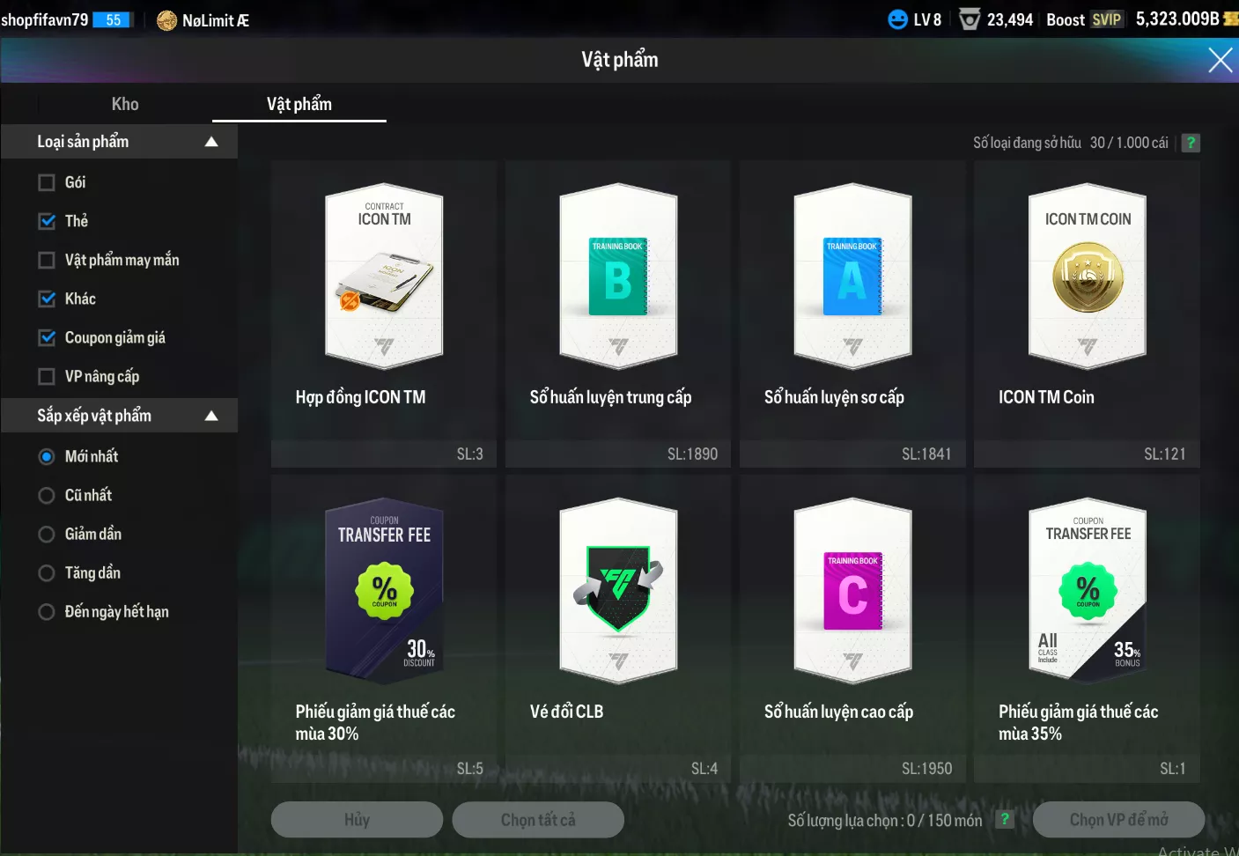Image resolution: width=1239 pixels, height=856 pixels.
Task: Pick the 30% Transfer Fee discount coupon
Action: tap(384, 592)
